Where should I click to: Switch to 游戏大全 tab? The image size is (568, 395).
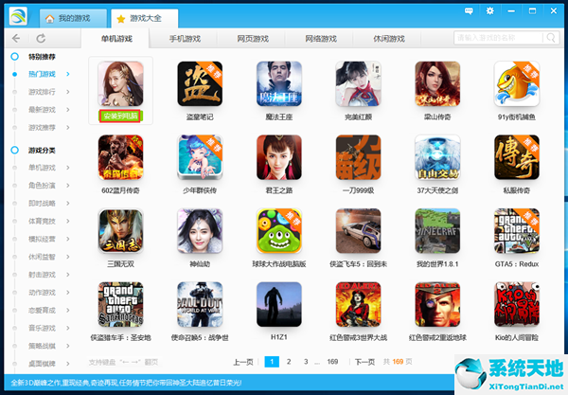(145, 18)
